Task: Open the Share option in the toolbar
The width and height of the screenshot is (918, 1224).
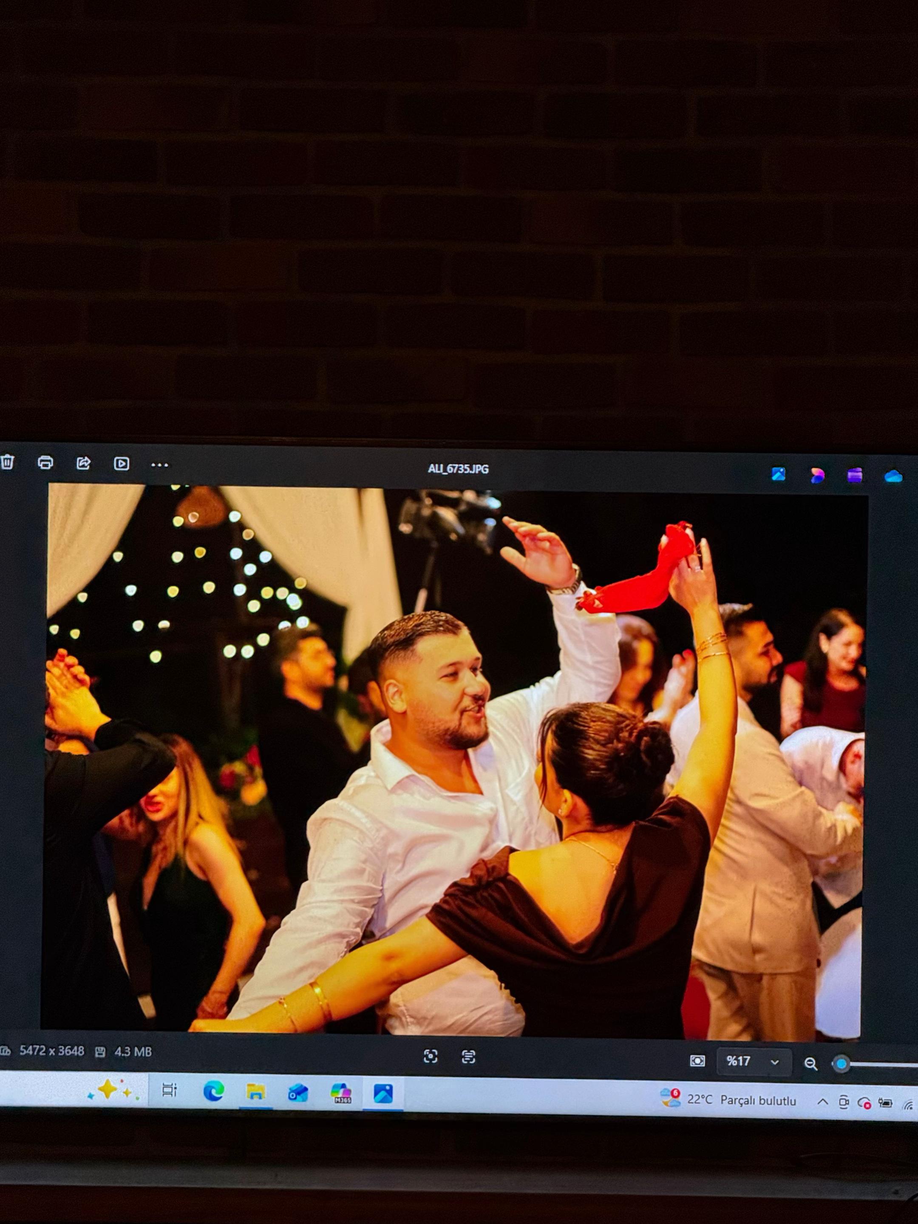Action: (84, 463)
